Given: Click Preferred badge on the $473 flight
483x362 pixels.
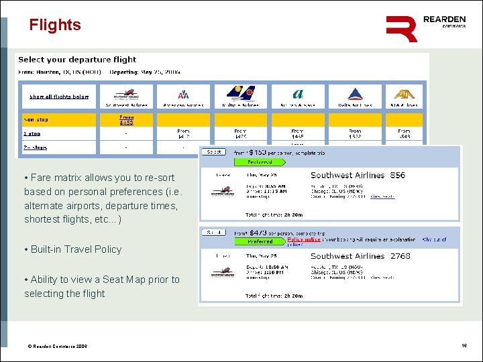Looking at the screenshot, I should tap(260, 241).
